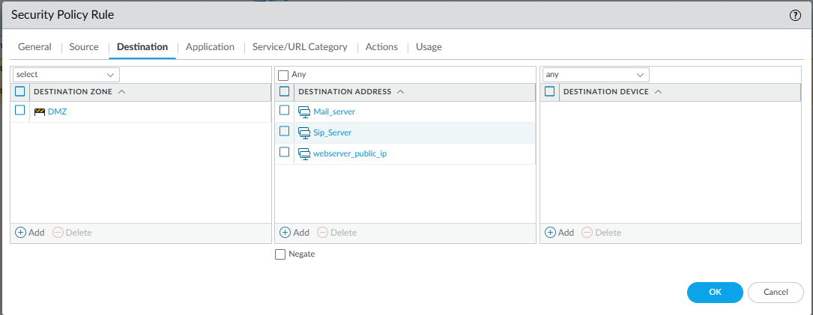Enable the Negate checkbox

280,254
